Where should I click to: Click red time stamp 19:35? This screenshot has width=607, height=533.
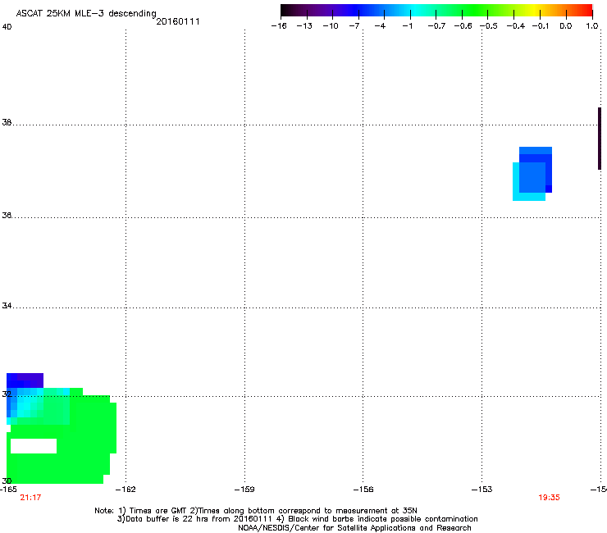coord(549,498)
